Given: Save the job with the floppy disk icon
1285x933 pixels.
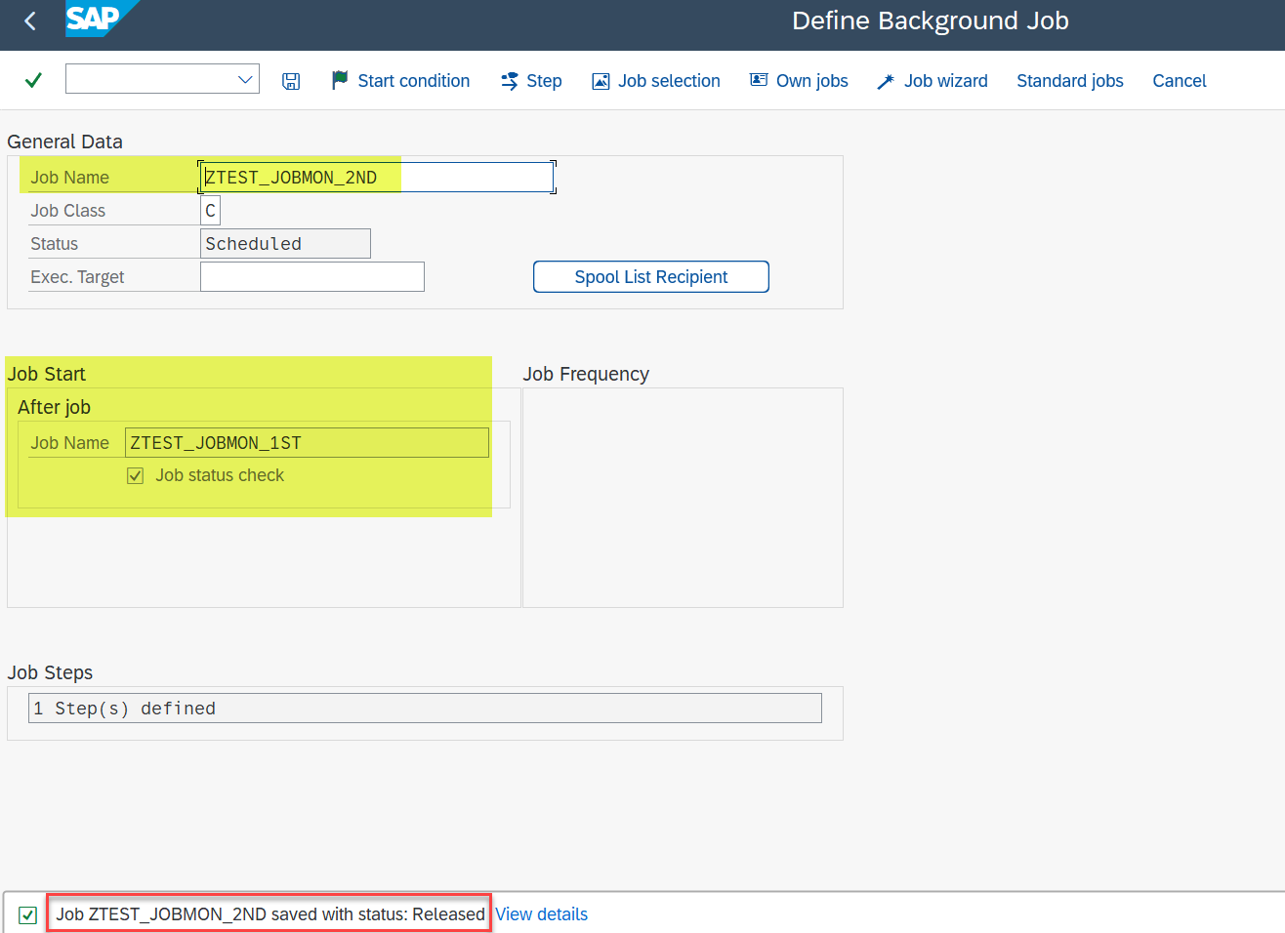Looking at the screenshot, I should (x=291, y=81).
